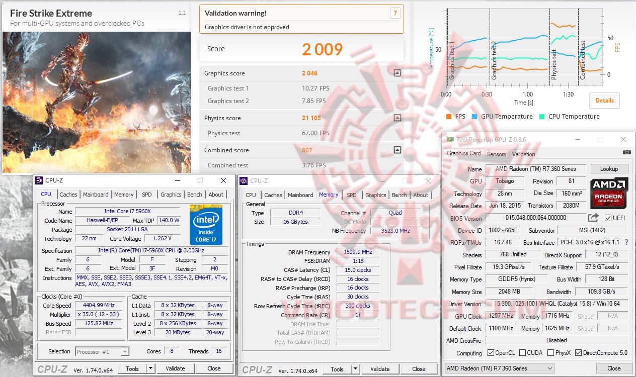Click Close in left CPU-Z window
Viewport: 636px width, 377px height.
coord(214,368)
